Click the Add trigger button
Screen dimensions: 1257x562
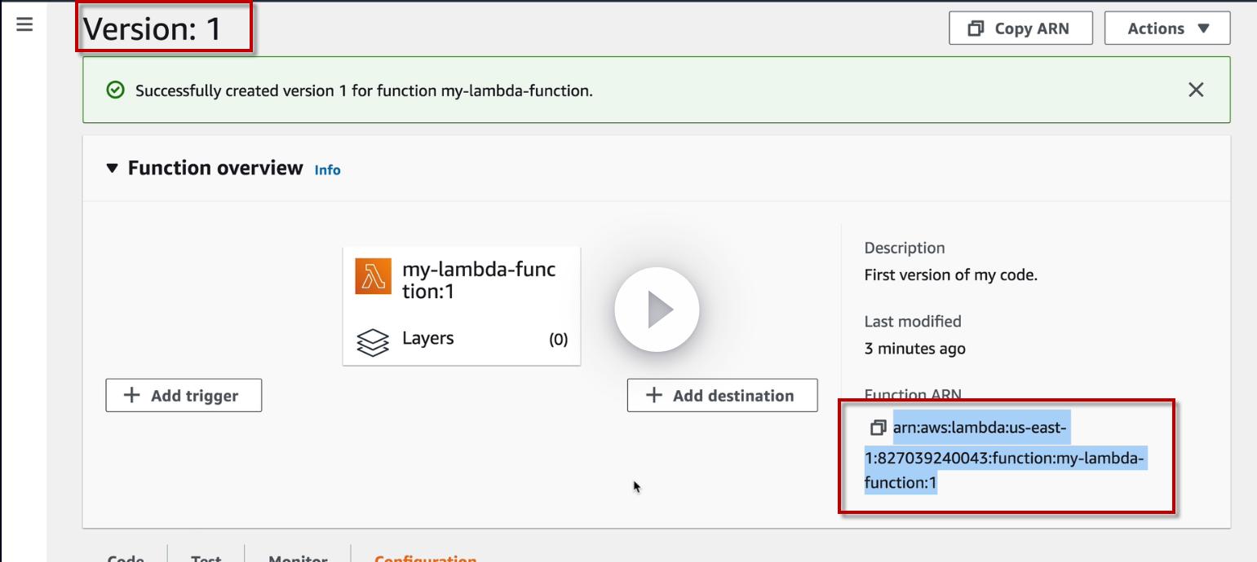pyautogui.click(x=184, y=396)
